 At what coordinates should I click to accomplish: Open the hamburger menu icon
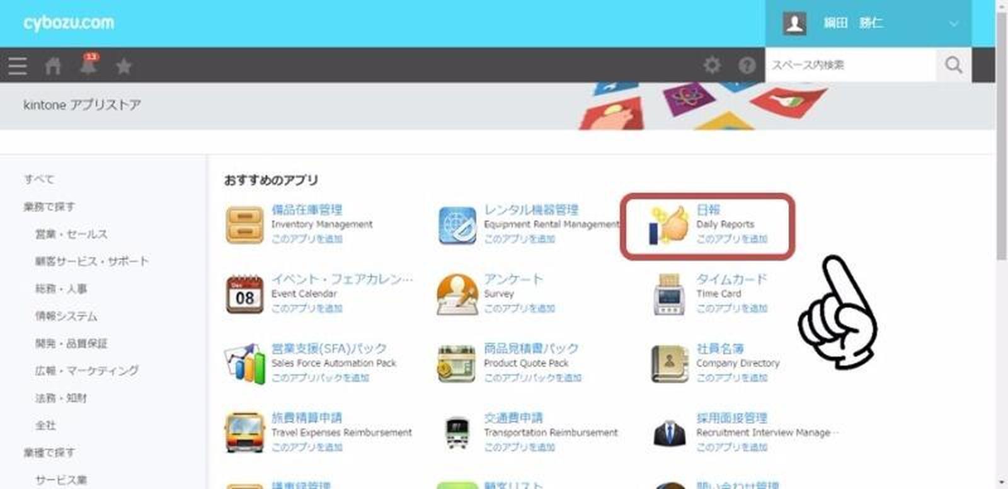pyautogui.click(x=18, y=66)
